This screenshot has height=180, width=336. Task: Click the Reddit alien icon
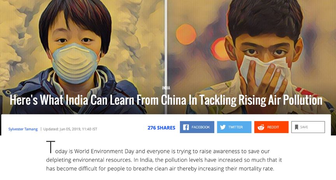(261, 127)
